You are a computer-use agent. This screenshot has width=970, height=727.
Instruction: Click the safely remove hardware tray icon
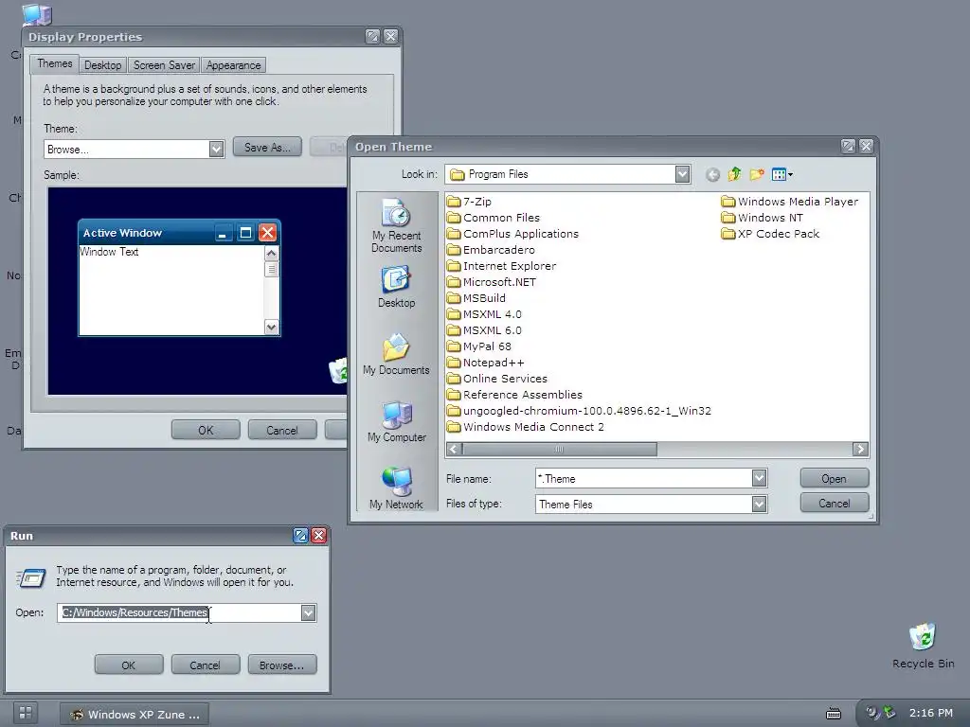(889, 712)
